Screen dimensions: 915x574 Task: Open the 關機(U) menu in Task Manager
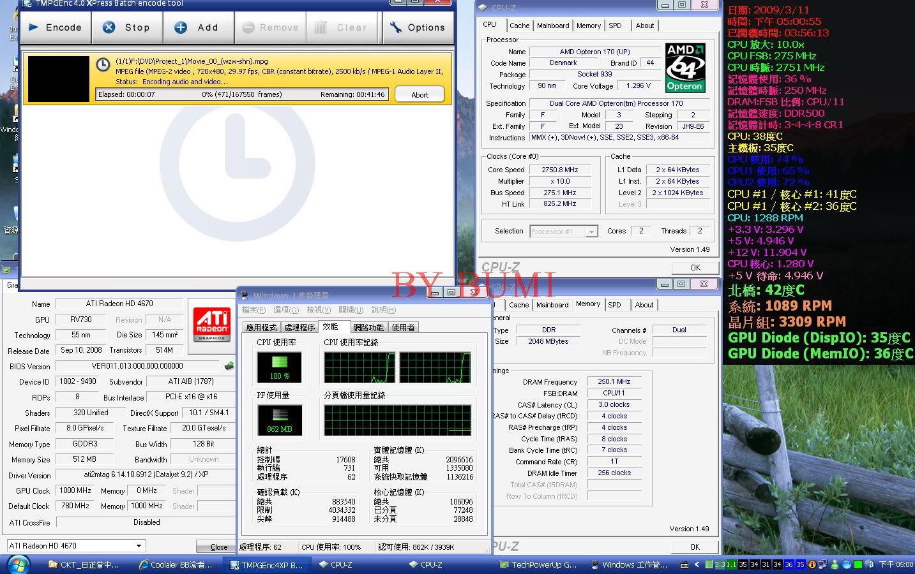pos(351,310)
